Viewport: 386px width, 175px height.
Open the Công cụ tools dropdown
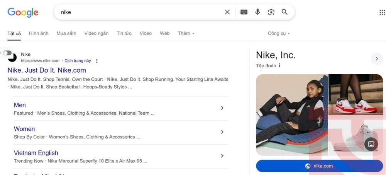pyautogui.click(x=279, y=33)
